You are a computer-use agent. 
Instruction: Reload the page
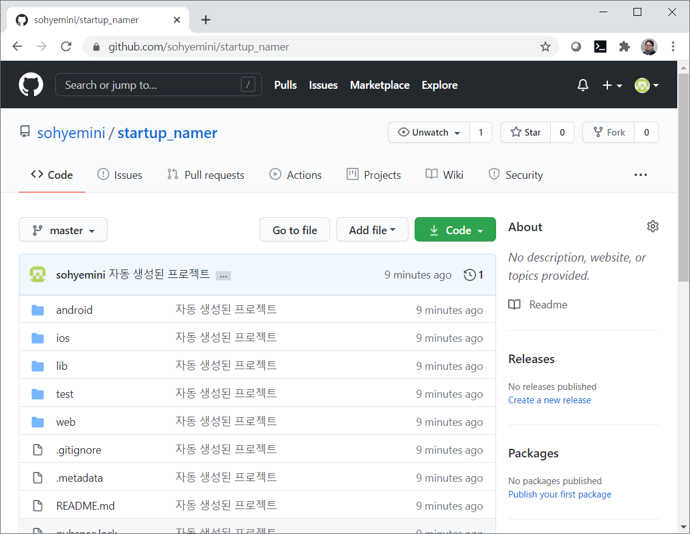click(66, 46)
